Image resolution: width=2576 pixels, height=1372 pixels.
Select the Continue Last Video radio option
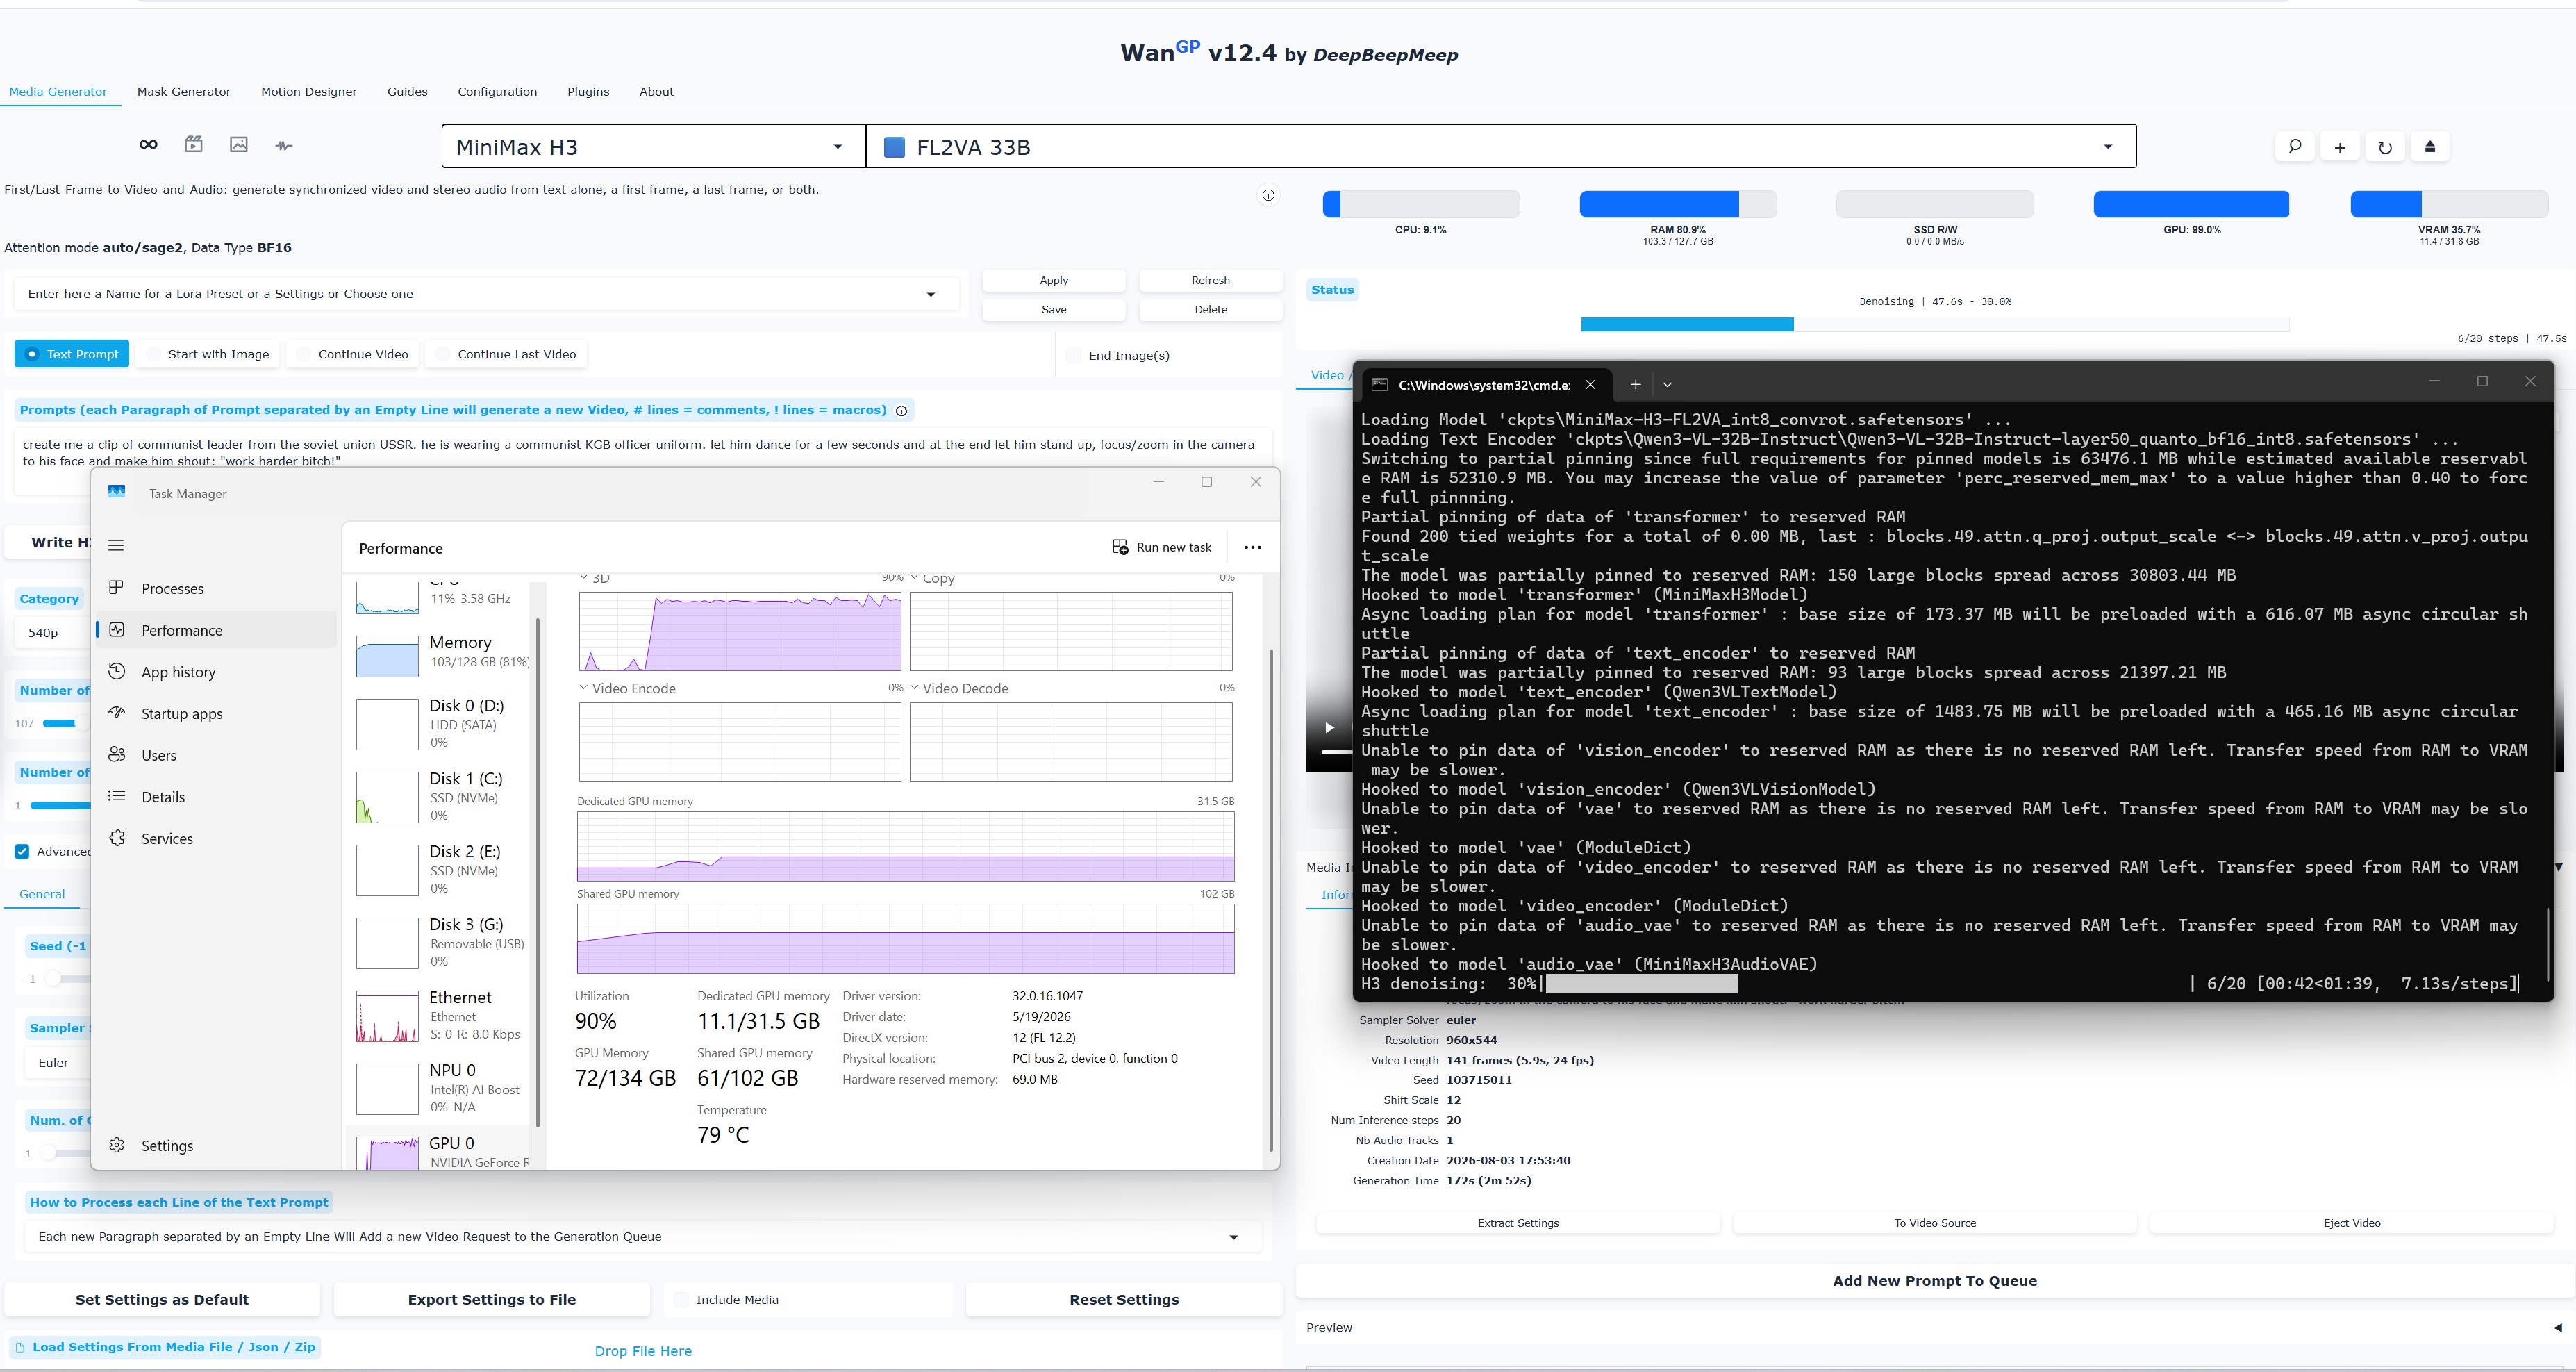(506, 354)
